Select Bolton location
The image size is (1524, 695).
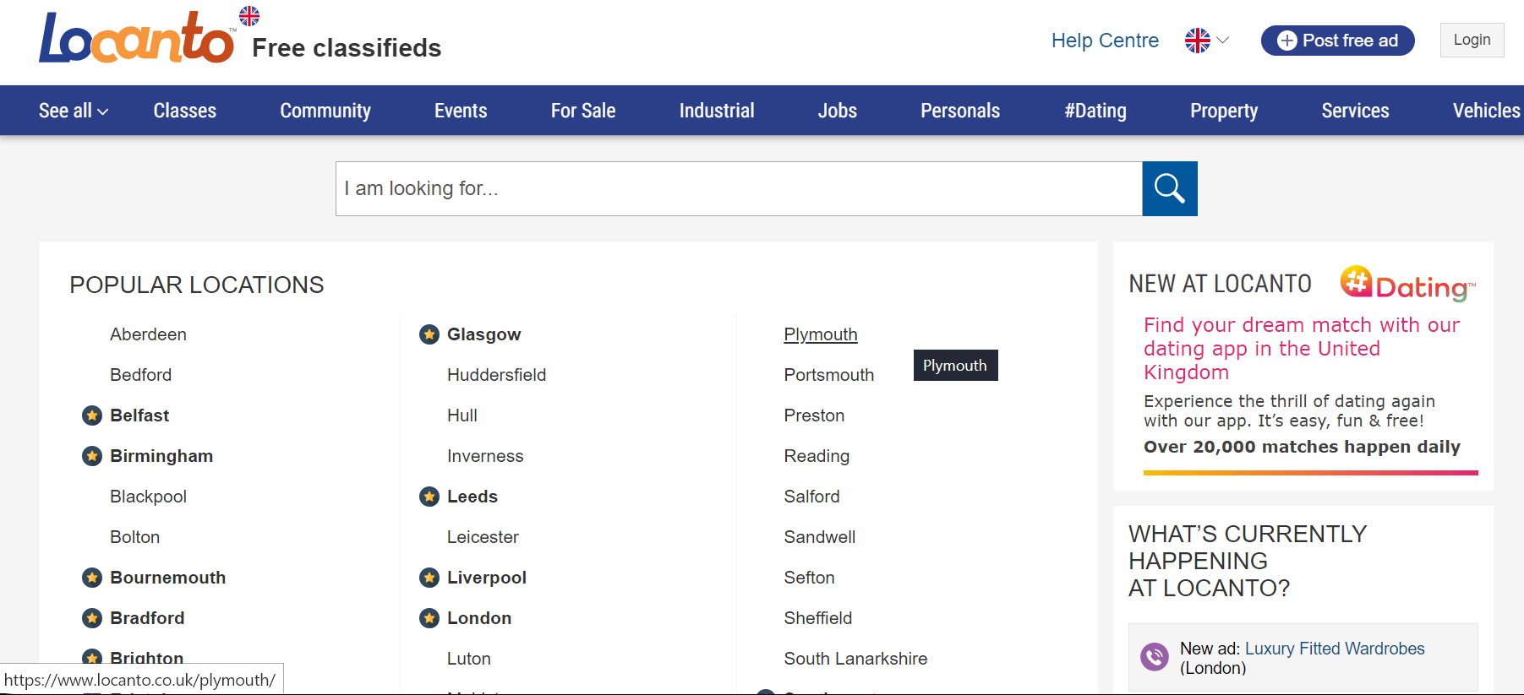click(x=134, y=537)
